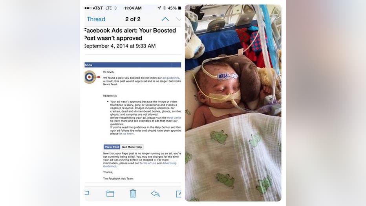
Task: Tap the blue Facebook header bar
Action: coord(133,65)
